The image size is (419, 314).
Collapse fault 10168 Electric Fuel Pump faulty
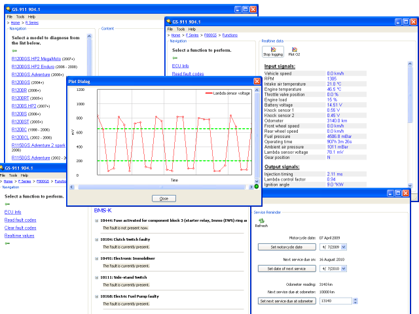(96, 296)
